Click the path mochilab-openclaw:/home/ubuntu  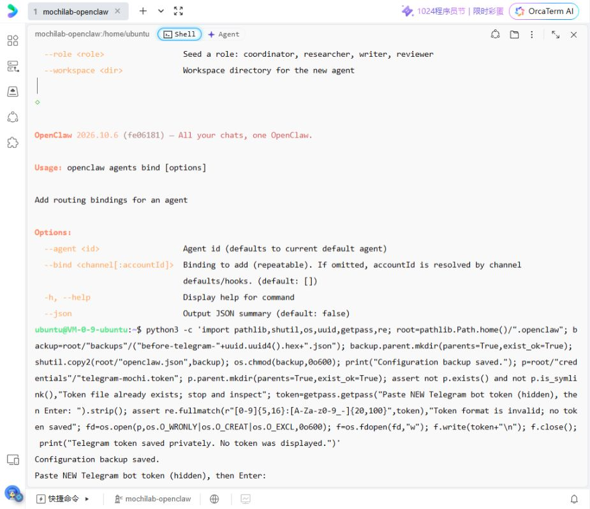point(92,34)
